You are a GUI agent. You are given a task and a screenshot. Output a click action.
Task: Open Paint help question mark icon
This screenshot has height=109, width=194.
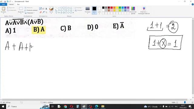click(193, 4)
